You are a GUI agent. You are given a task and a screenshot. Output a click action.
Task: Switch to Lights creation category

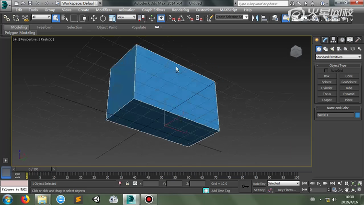[x=332, y=49]
